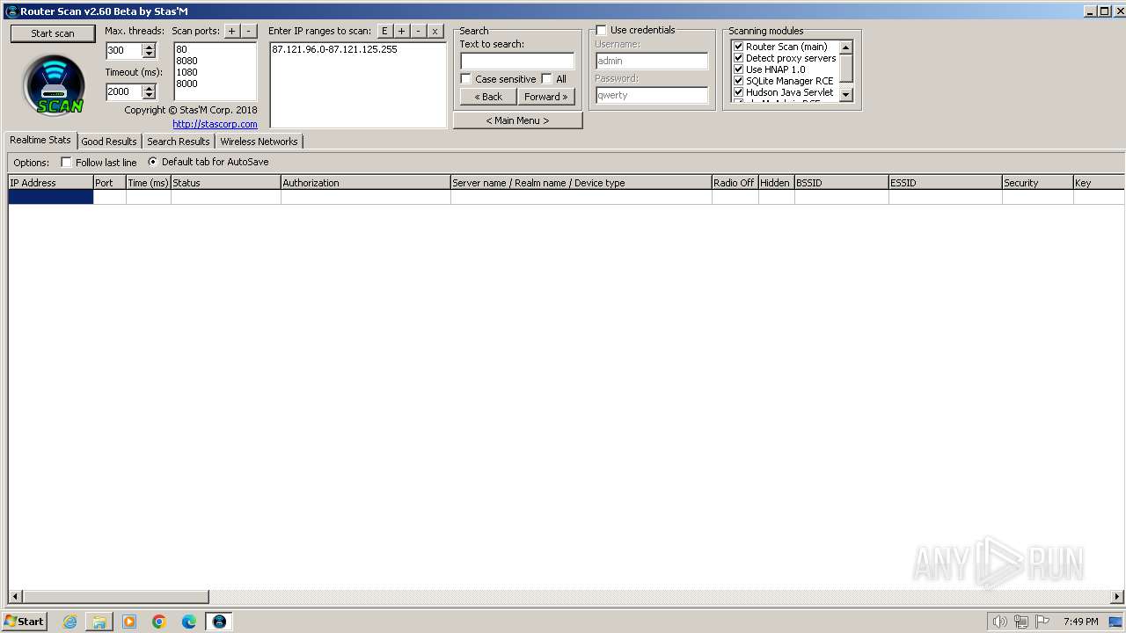
Task: Switch to Realtime Stats tab
Action: (x=40, y=140)
